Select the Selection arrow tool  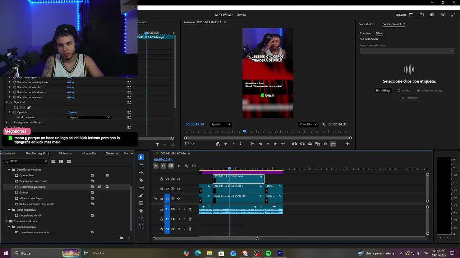pyautogui.click(x=141, y=157)
